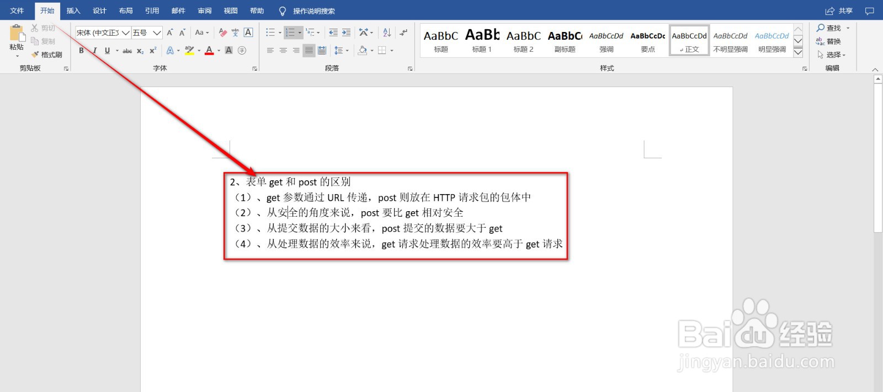The height and width of the screenshot is (392, 883).
Task: Align text right
Action: [x=296, y=50]
